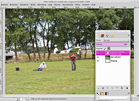Viewport: 139px width, 101px height.
Task: Create a new layer group folder icon
Action: point(103,88)
